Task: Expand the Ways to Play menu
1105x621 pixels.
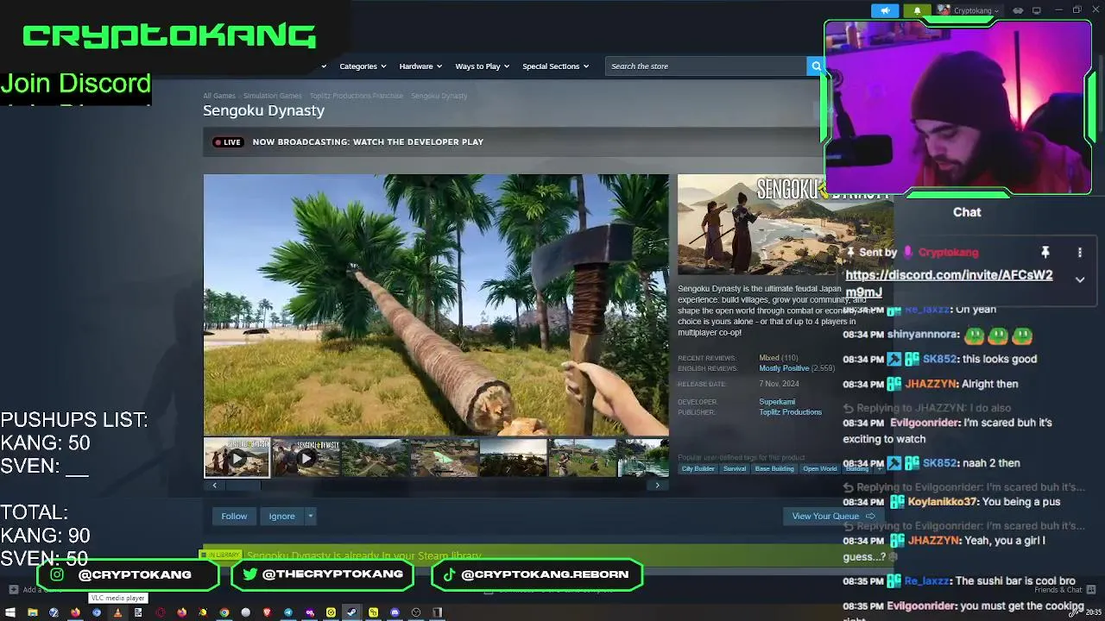Action: pos(482,66)
